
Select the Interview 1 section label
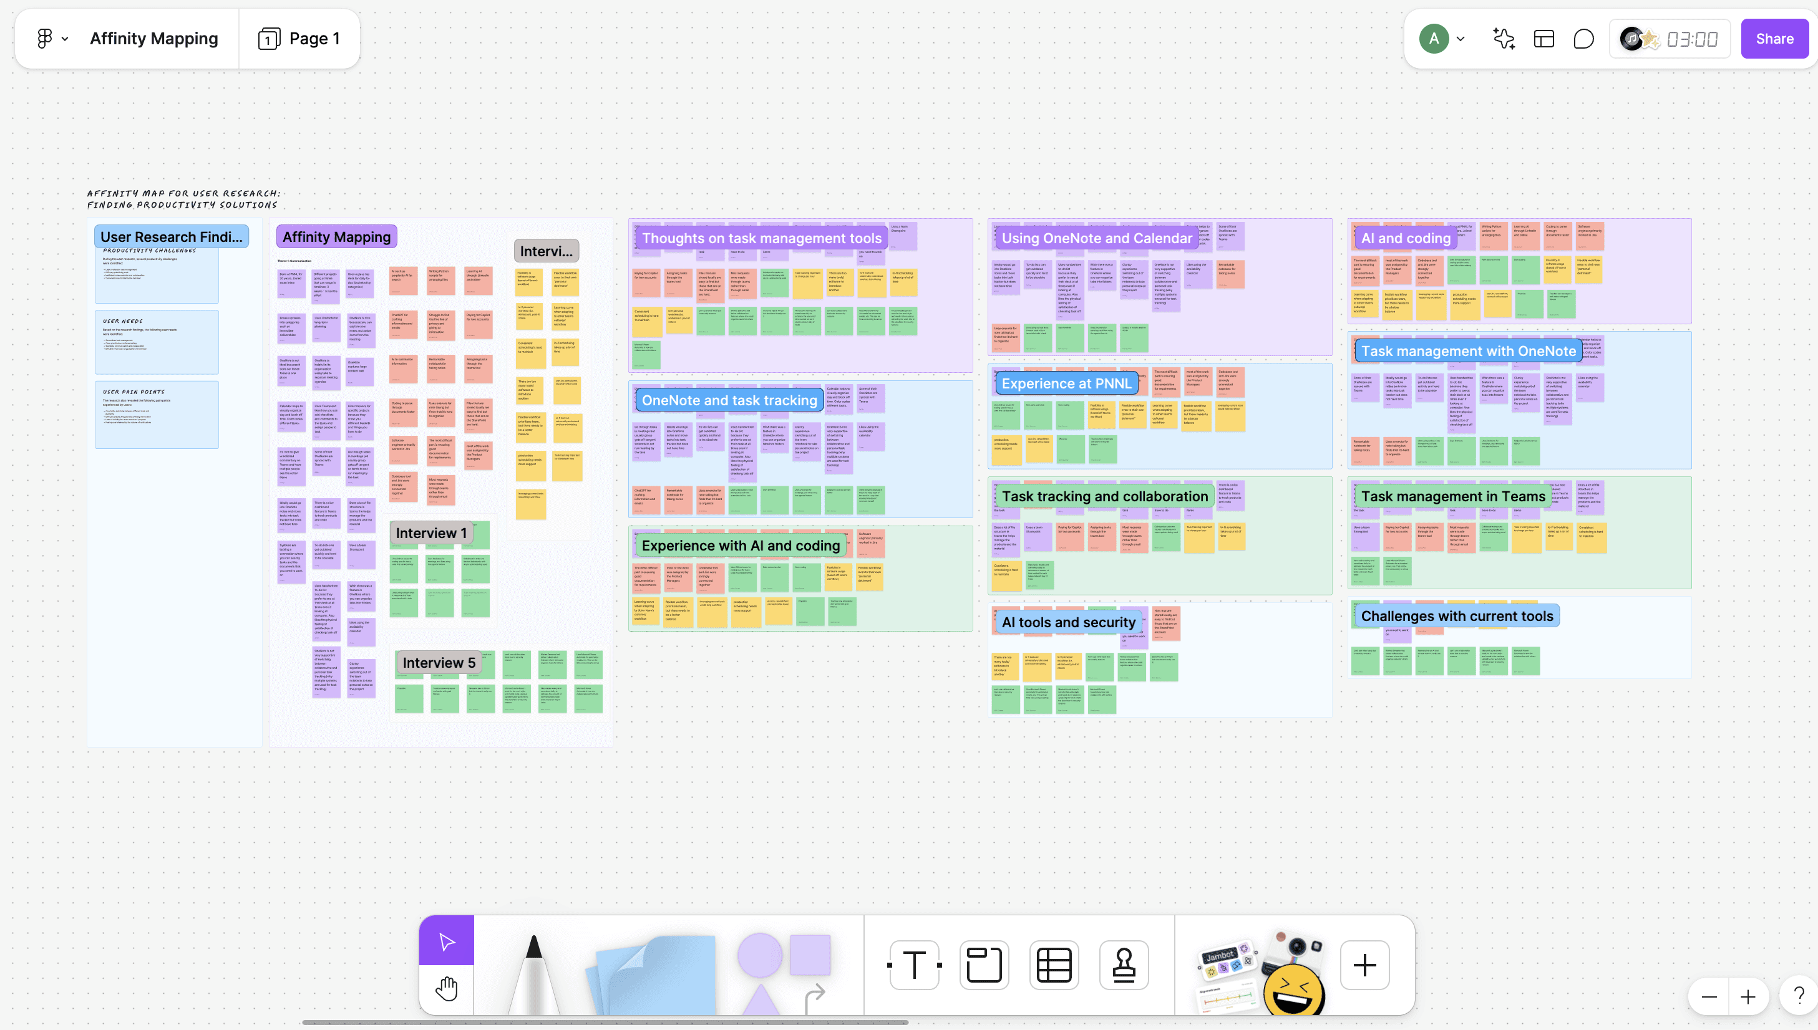pyautogui.click(x=431, y=534)
